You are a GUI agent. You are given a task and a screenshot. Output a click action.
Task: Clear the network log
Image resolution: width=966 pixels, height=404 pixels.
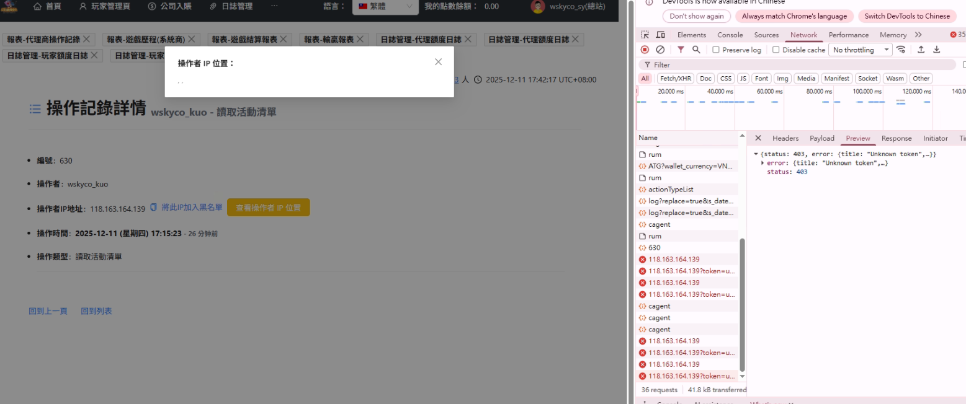coord(660,50)
